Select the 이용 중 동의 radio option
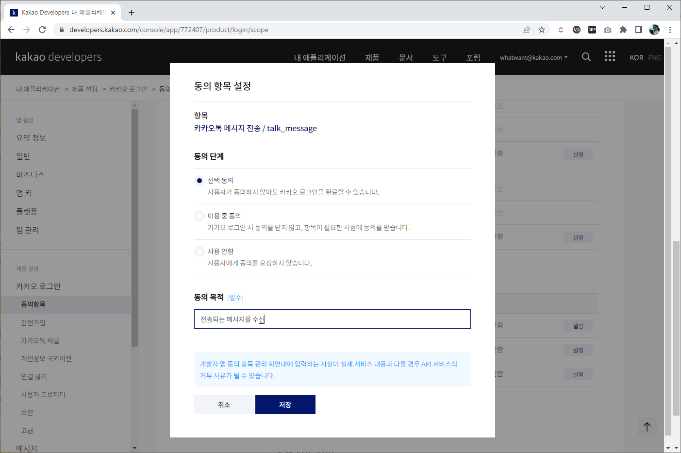 point(199,216)
